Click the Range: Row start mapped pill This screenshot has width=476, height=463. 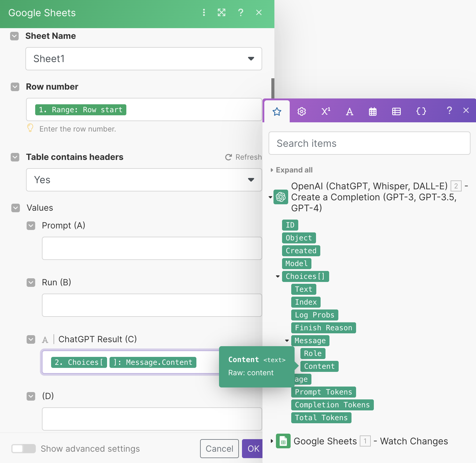click(x=81, y=109)
